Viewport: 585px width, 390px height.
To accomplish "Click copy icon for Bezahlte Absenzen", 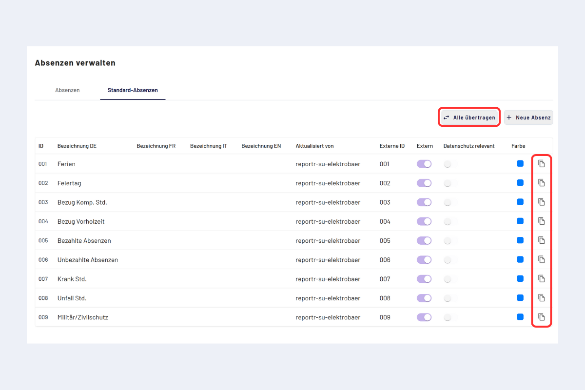I will (x=541, y=240).
